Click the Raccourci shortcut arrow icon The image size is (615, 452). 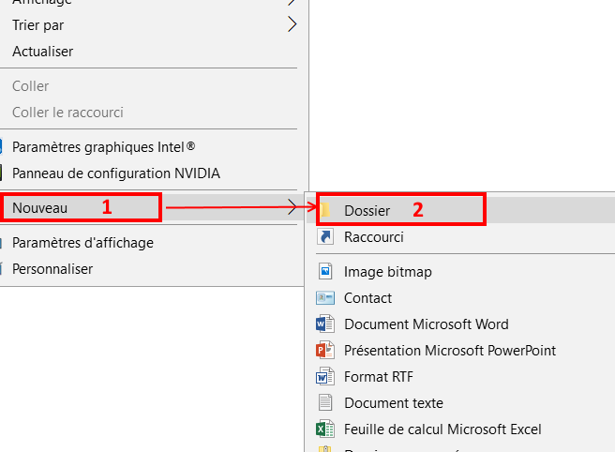(325, 236)
